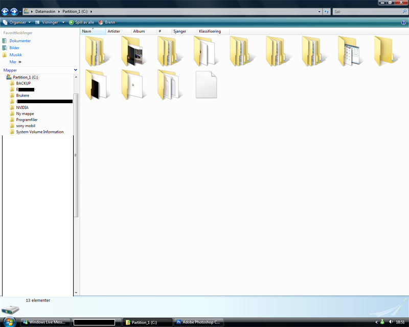
Task: Click the Back navigation arrow
Action: (x=6, y=11)
